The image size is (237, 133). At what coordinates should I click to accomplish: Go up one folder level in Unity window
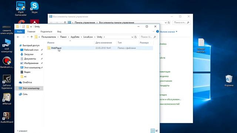point(31,37)
